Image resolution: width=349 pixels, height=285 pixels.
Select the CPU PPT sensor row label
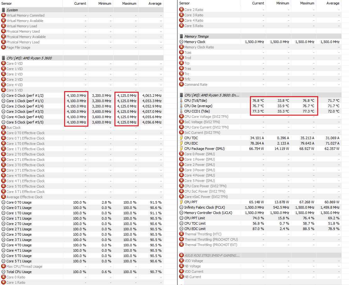[191, 202]
